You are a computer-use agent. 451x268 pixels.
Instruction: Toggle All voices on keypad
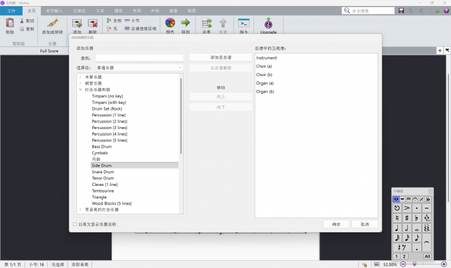427,256
